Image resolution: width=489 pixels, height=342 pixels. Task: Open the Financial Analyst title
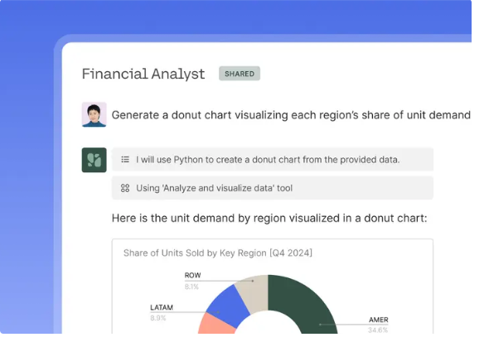point(143,74)
